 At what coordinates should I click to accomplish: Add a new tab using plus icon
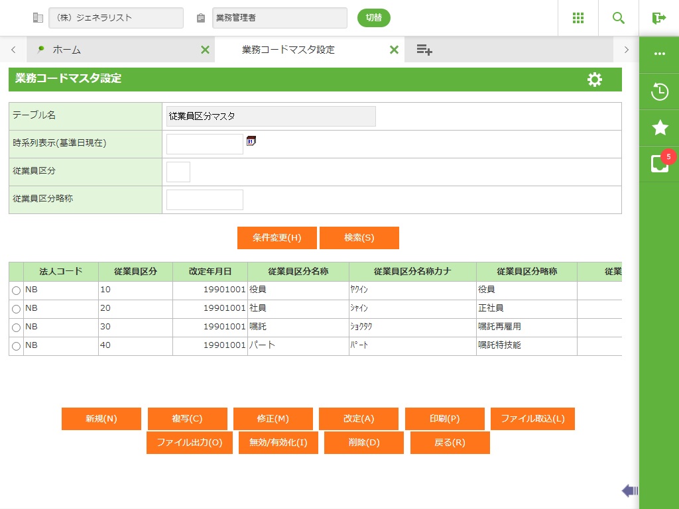(x=424, y=50)
